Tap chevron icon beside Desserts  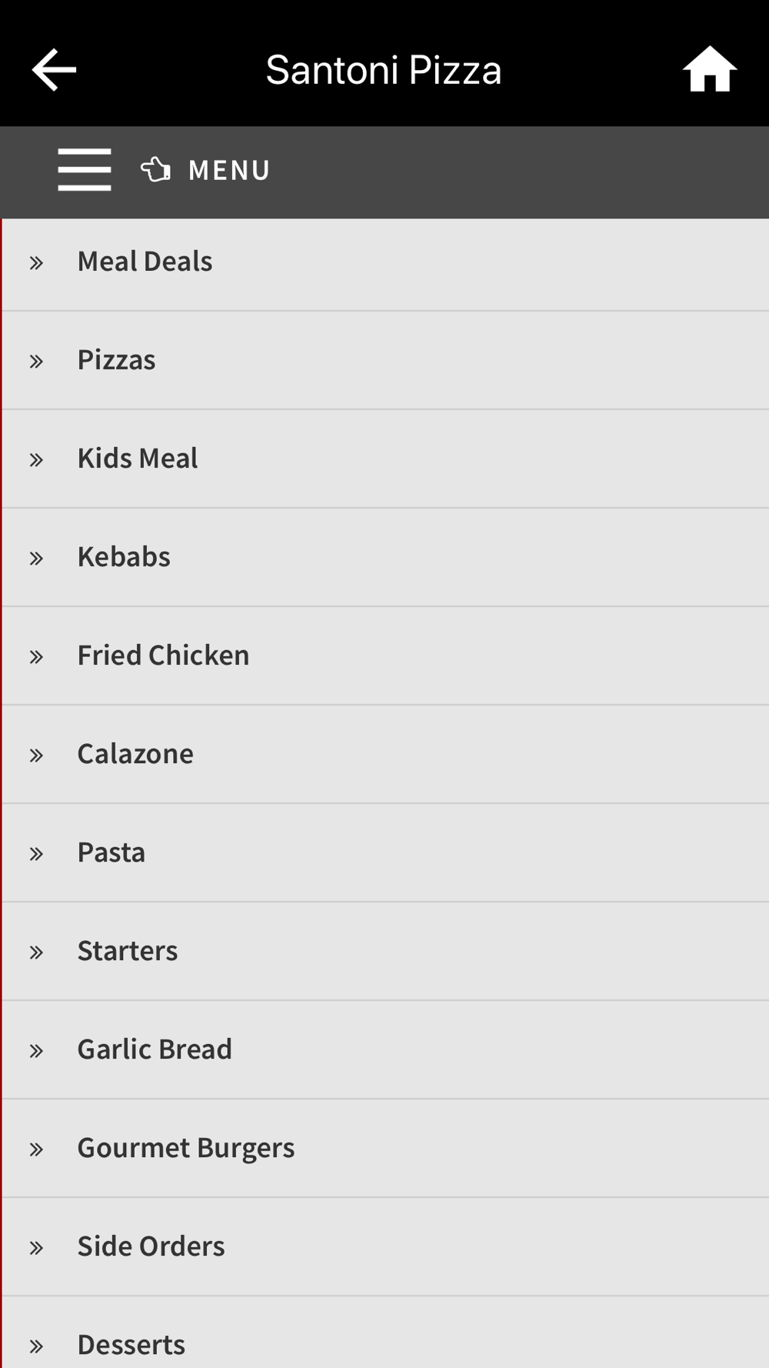[36, 1346]
